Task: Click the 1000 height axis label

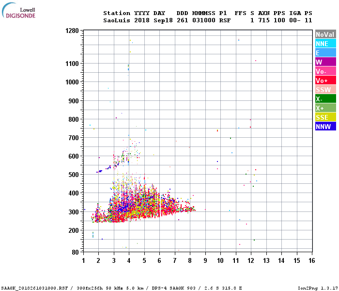Action: pyautogui.click(x=72, y=82)
